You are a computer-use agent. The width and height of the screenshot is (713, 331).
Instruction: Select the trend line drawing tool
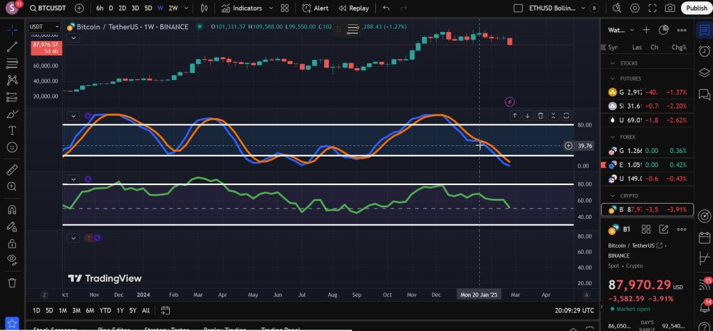click(13, 47)
